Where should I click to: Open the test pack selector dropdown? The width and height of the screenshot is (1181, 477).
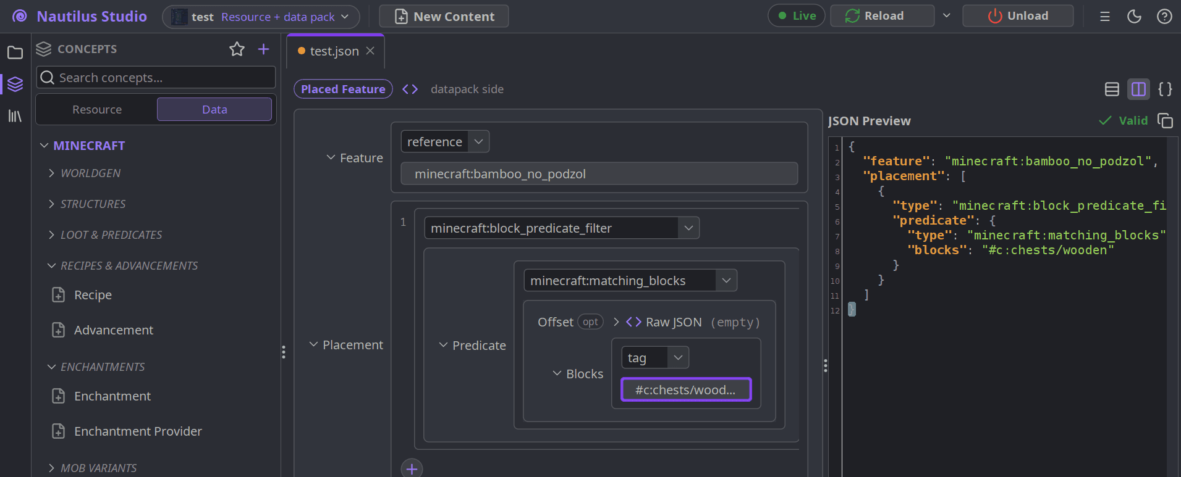(261, 17)
